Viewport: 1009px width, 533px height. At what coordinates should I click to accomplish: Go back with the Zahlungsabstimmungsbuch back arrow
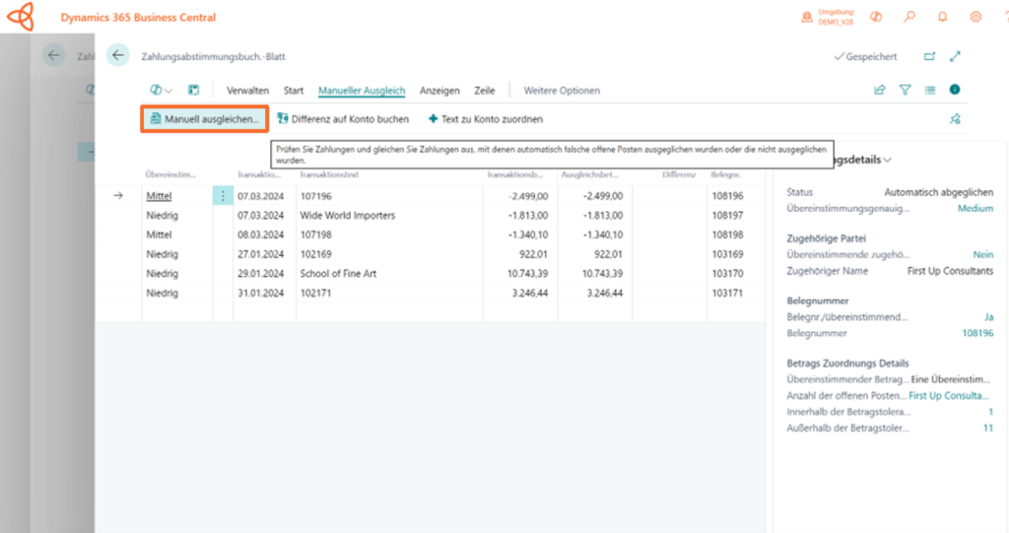(118, 55)
